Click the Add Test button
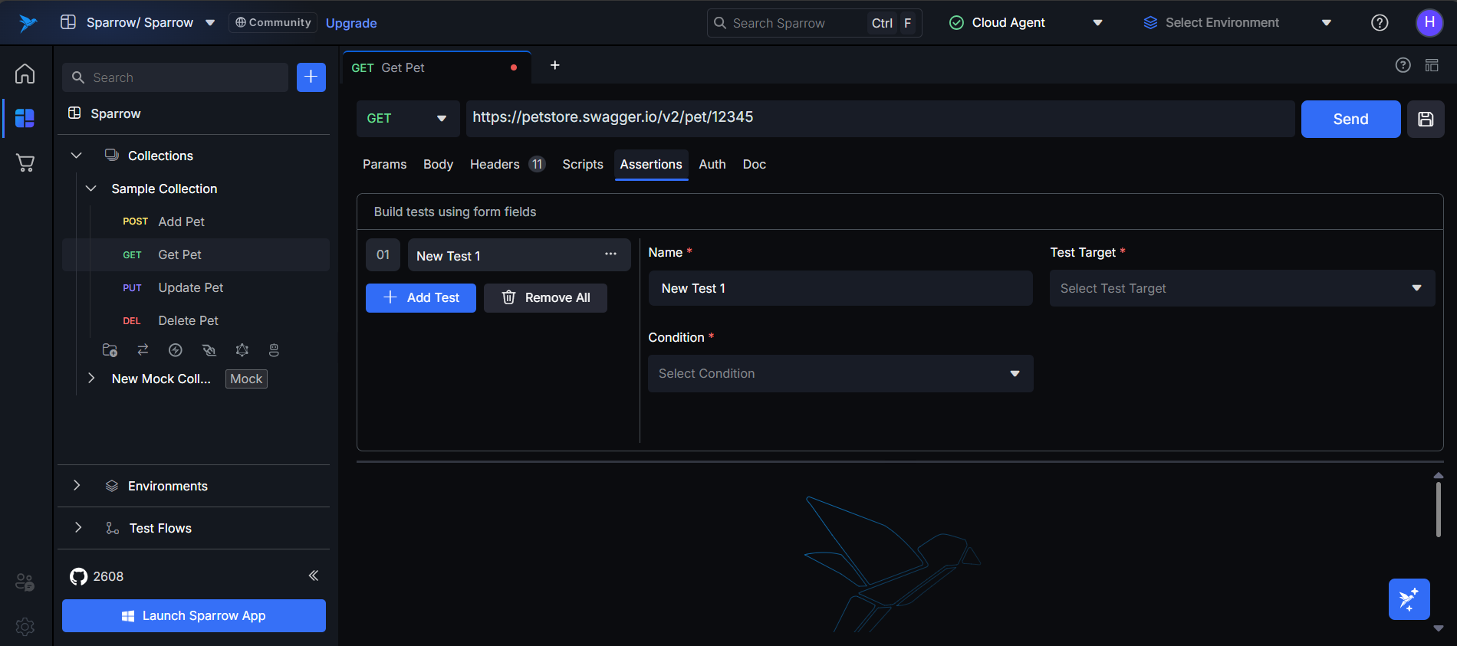 pos(420,297)
